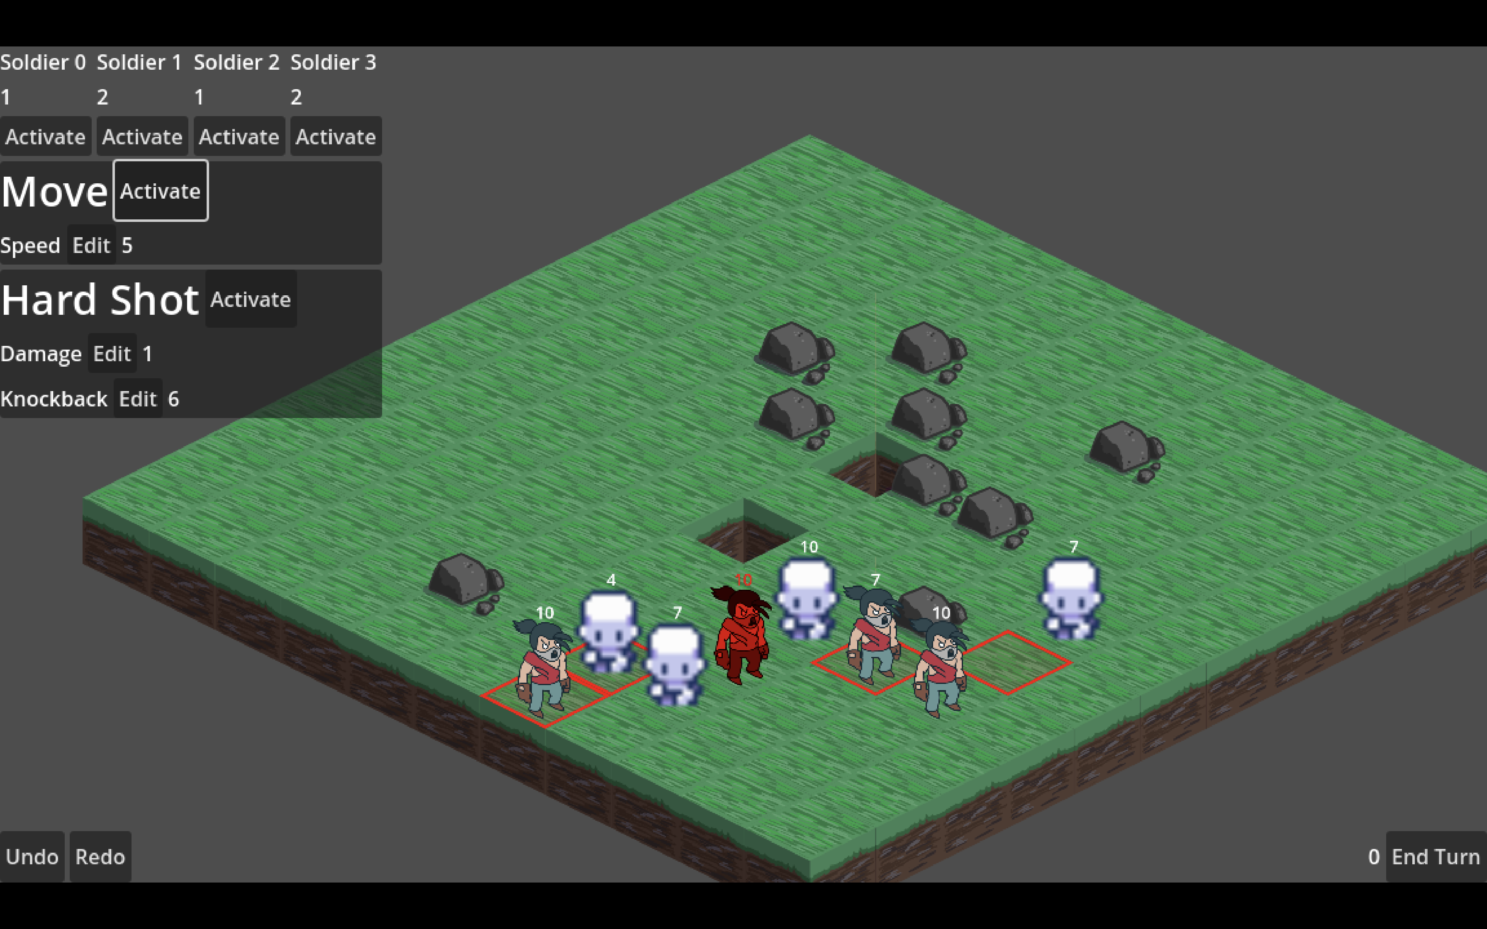This screenshot has width=1487, height=929.
Task: Toggle Move ability active state
Action: (x=159, y=190)
